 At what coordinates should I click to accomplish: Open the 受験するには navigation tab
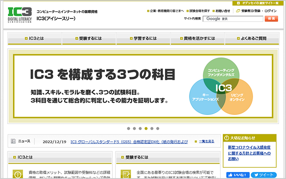pyautogui.click(x=89, y=38)
